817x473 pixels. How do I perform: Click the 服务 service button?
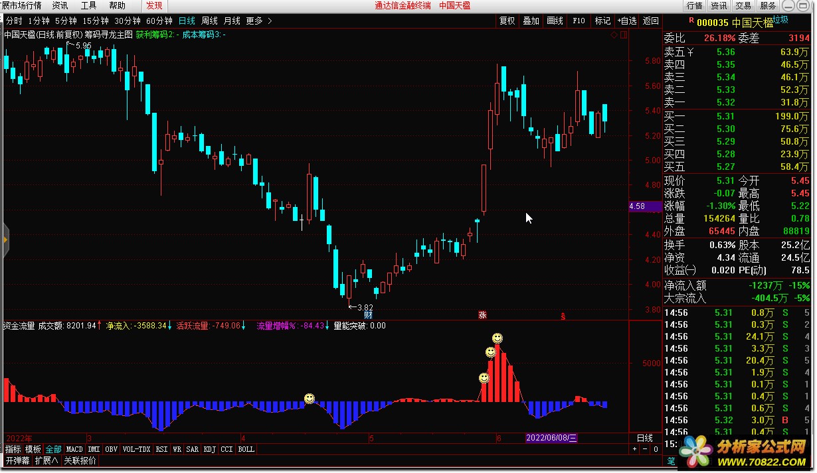[768, 5]
